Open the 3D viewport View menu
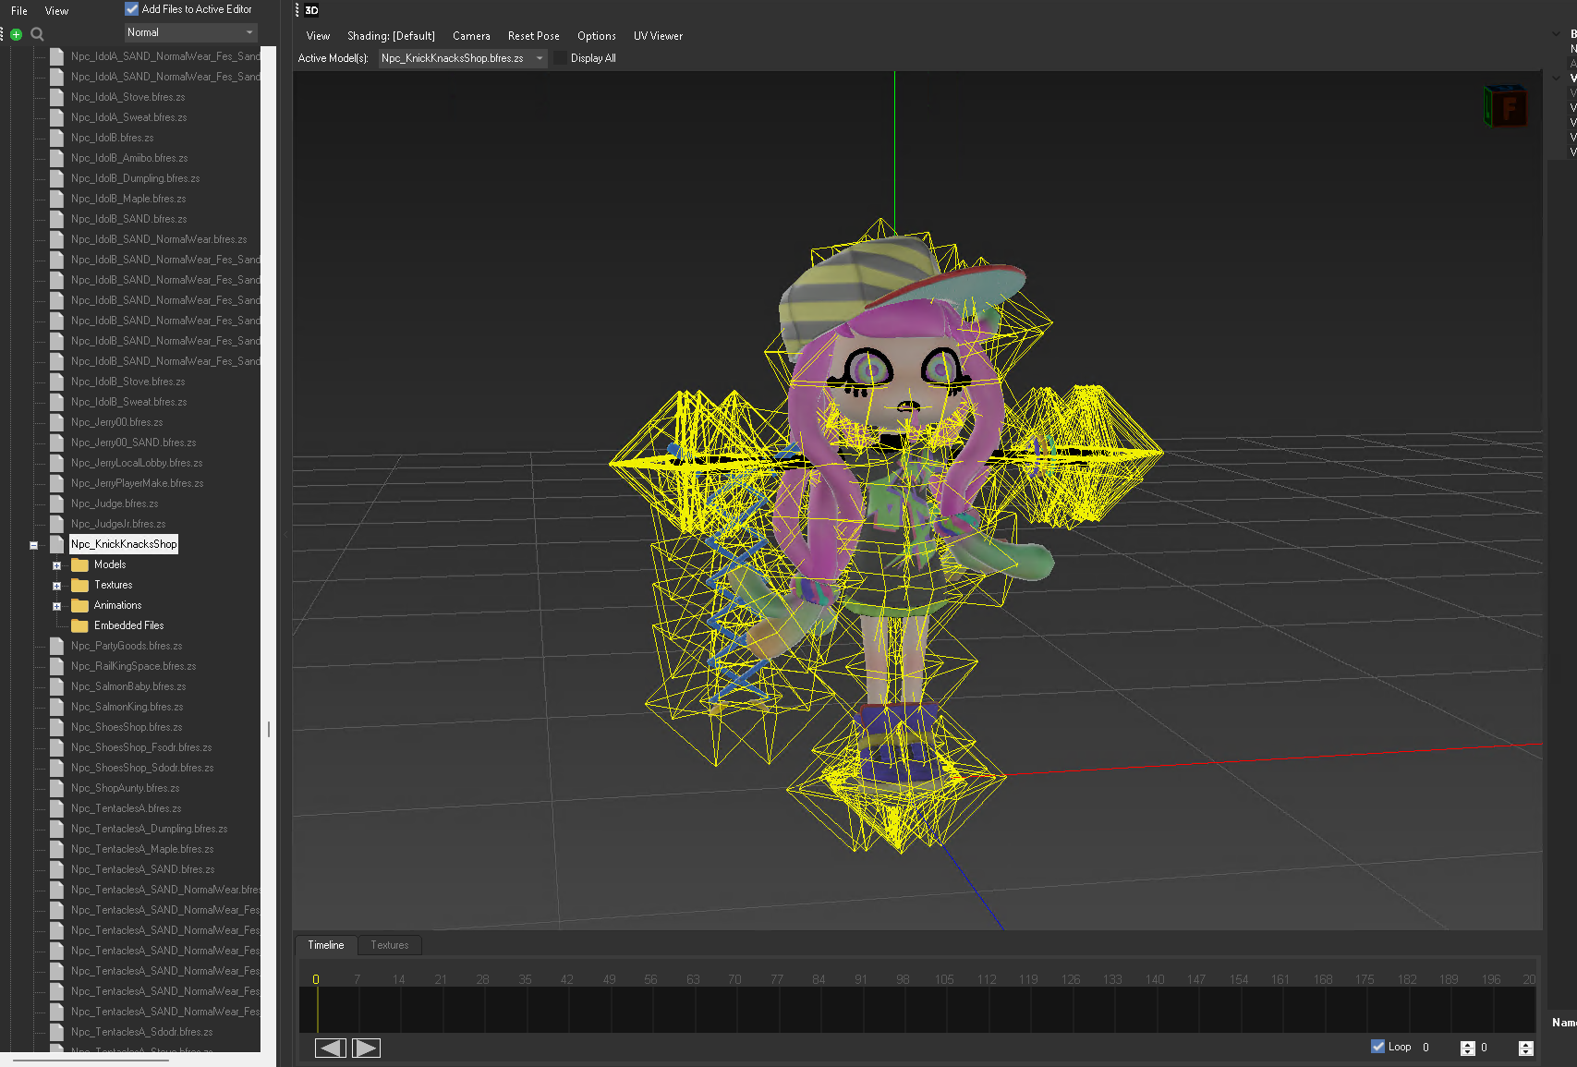The height and width of the screenshot is (1067, 1577). pos(318,36)
